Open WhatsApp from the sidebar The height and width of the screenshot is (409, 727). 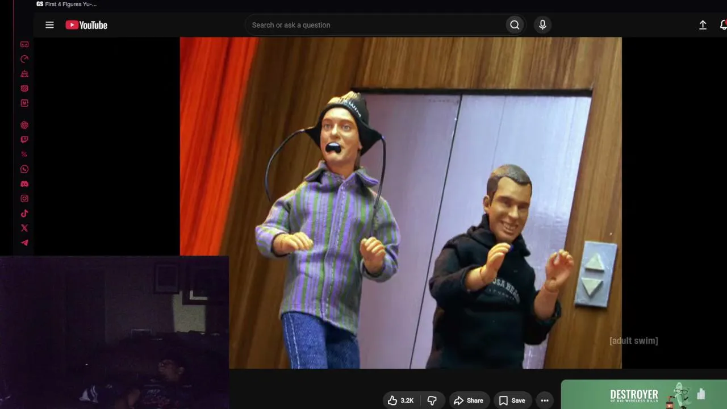tap(24, 169)
